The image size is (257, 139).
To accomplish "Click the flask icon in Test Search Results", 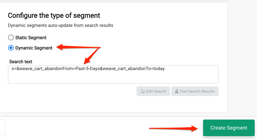I will click(x=176, y=91).
